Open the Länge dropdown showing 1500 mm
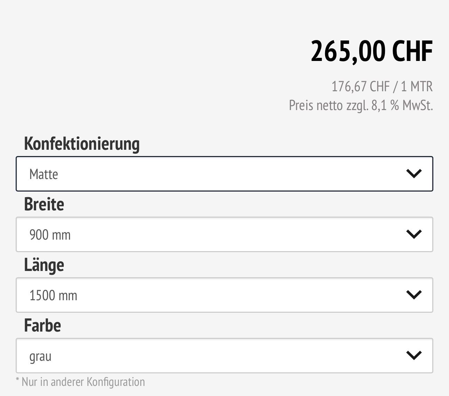Image resolution: width=449 pixels, height=396 pixels. point(224,295)
